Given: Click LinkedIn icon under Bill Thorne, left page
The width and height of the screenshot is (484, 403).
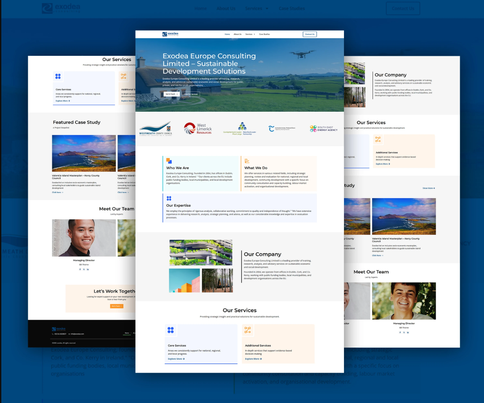Looking at the screenshot, I should point(88,269).
